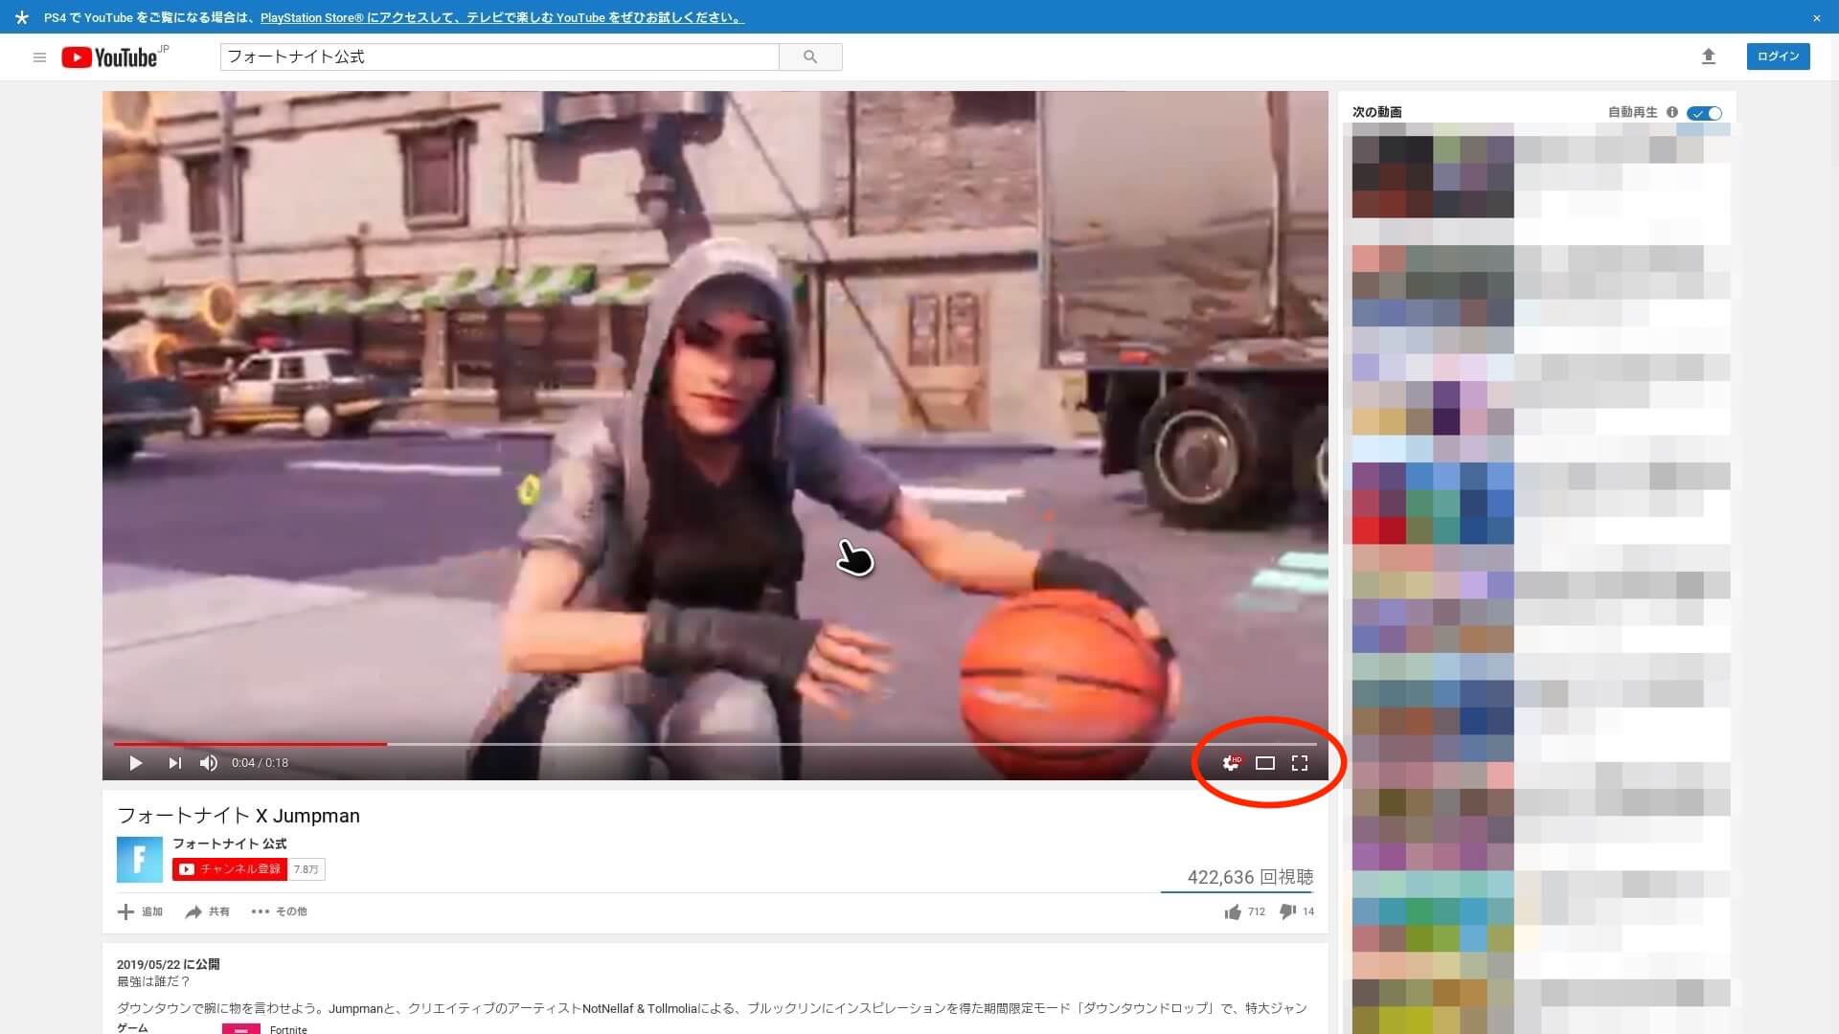Screen dimensions: 1839x1034
Task: Open the hamburger guide menu
Action: [x=39, y=57]
